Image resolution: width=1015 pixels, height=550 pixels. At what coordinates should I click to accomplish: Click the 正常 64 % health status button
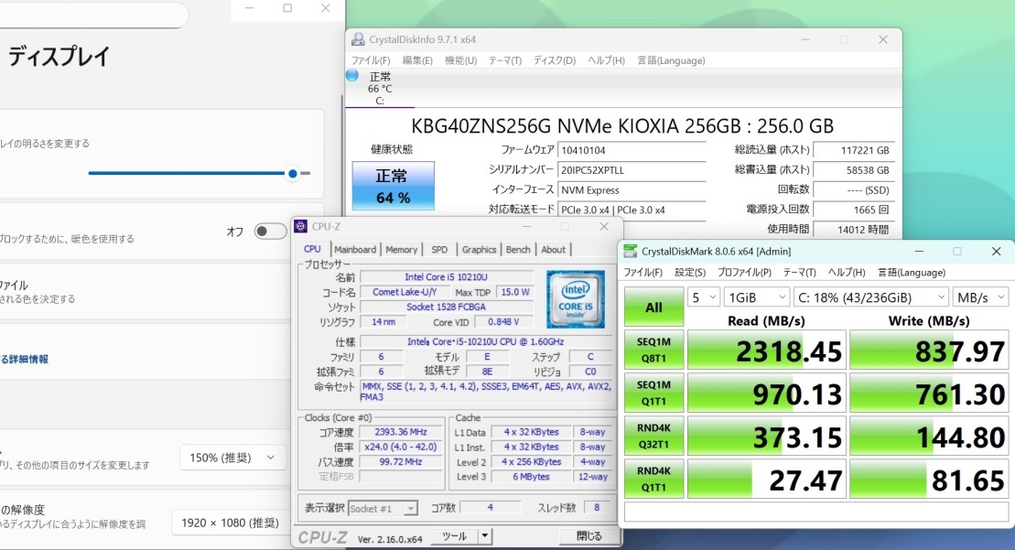click(x=393, y=186)
